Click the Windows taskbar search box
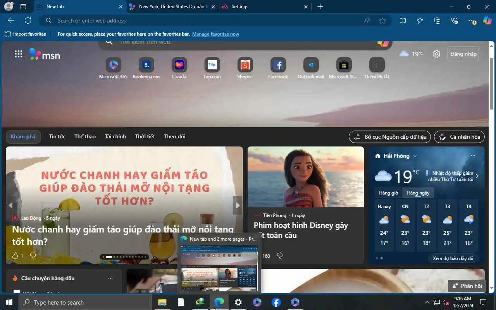 (x=85, y=302)
